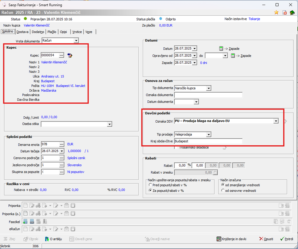Click the edit pencil icon in Priponka (o.) row
Image resolution: width=298 pixels, height=249 pixels.
tap(56, 214)
